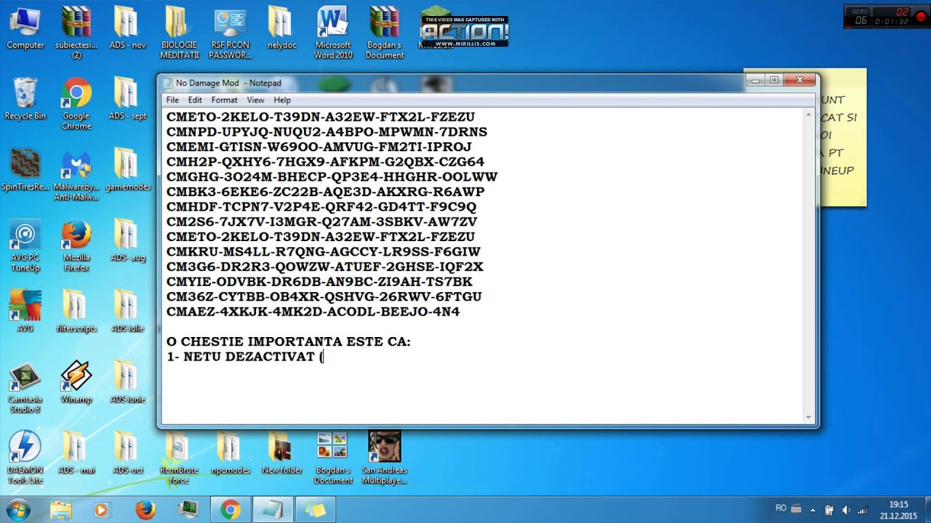Open the File menu in Notepad
Viewport: 931px width, 523px height.
pos(172,100)
